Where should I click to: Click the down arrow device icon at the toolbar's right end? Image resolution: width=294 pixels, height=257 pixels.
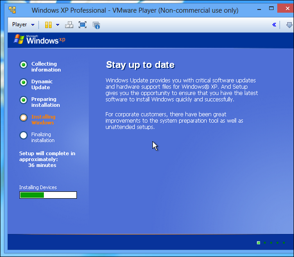point(289,25)
